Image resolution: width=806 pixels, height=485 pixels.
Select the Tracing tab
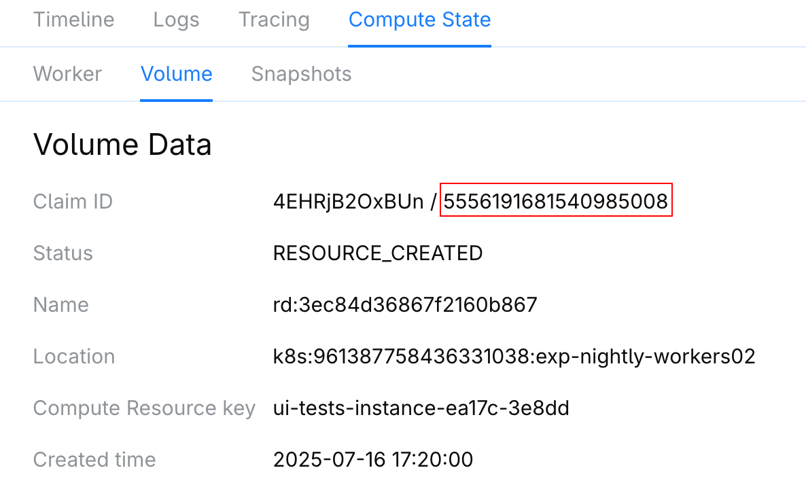273,20
